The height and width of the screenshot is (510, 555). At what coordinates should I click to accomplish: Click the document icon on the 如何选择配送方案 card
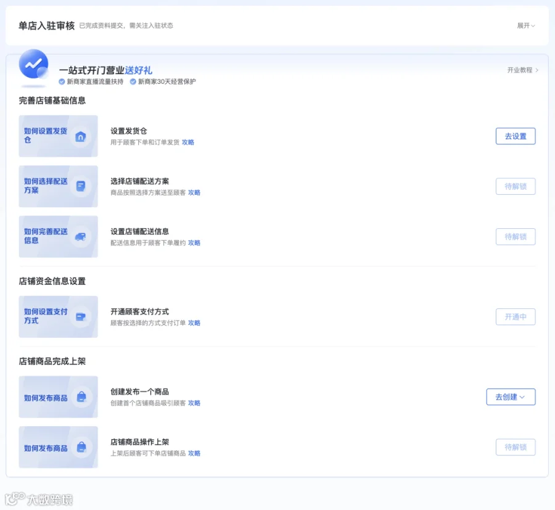[81, 186]
